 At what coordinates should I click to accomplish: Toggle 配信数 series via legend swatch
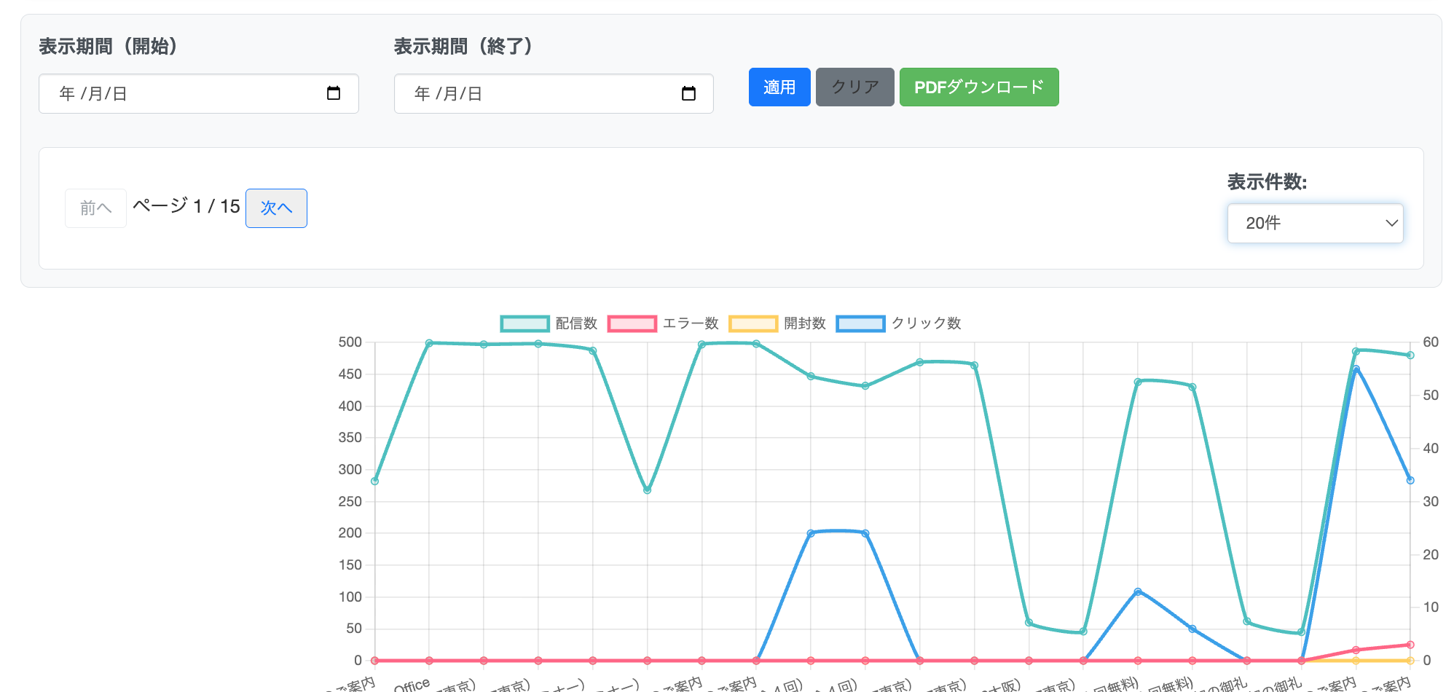pyautogui.click(x=524, y=323)
